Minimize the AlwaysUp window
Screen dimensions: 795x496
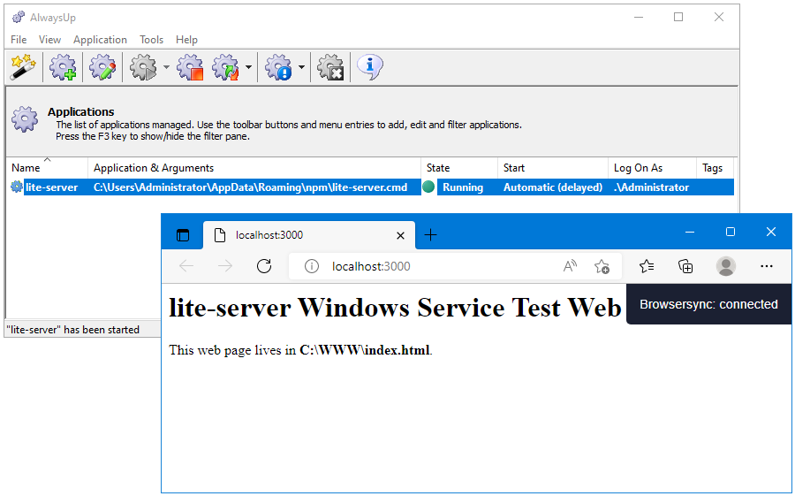[x=639, y=18]
